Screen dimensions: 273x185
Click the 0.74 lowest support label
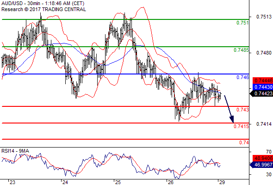244,143
